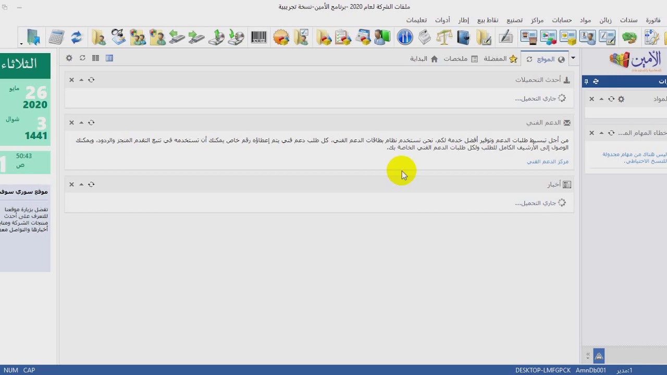This screenshot has height=375, width=667.
Task: Click the drafting ruler and pencil icon
Action: point(651,37)
